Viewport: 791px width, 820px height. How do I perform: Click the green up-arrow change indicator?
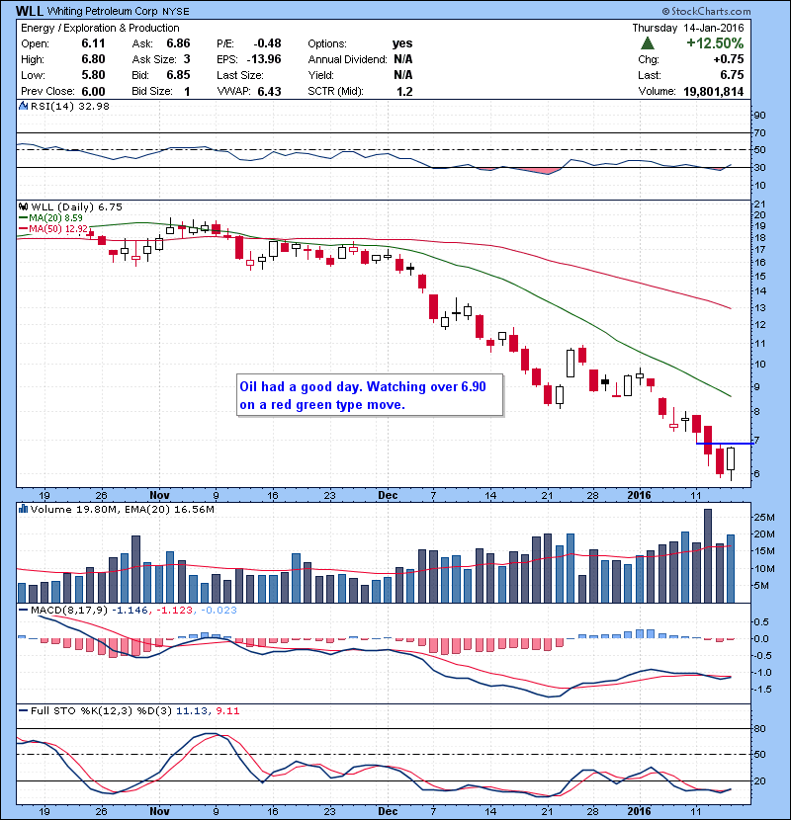pyautogui.click(x=647, y=43)
